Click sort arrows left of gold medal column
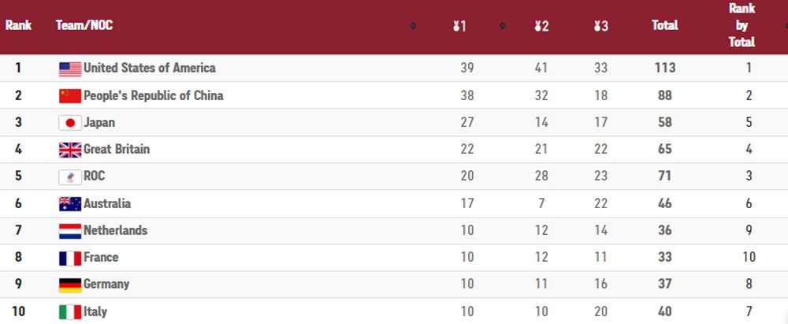 click(x=413, y=27)
